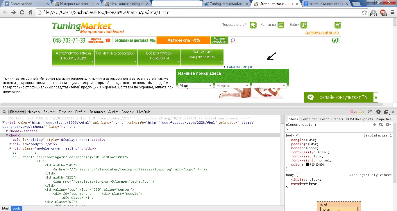Toggle element state icon in Styles pane
The height and width of the screenshot is (211, 397).
tap(381, 125)
